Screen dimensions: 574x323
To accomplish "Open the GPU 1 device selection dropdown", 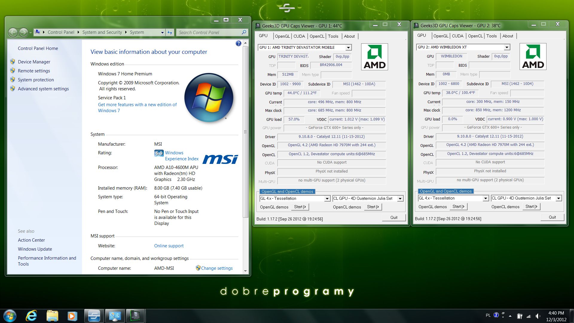I will pyautogui.click(x=348, y=48).
